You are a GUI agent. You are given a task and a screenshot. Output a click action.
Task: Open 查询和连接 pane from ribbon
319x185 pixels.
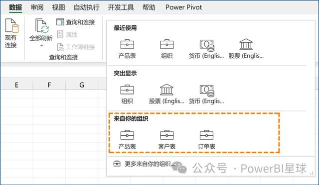(x=75, y=22)
